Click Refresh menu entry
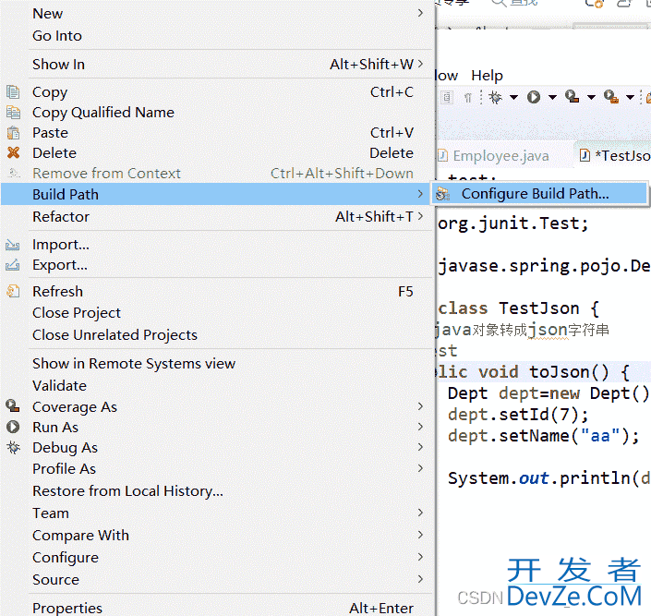Screen dimensions: 651x616 pyautogui.click(x=216, y=291)
